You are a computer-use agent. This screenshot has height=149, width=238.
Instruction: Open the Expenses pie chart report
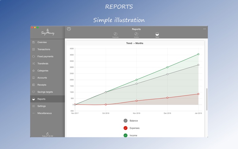(x=115, y=35)
